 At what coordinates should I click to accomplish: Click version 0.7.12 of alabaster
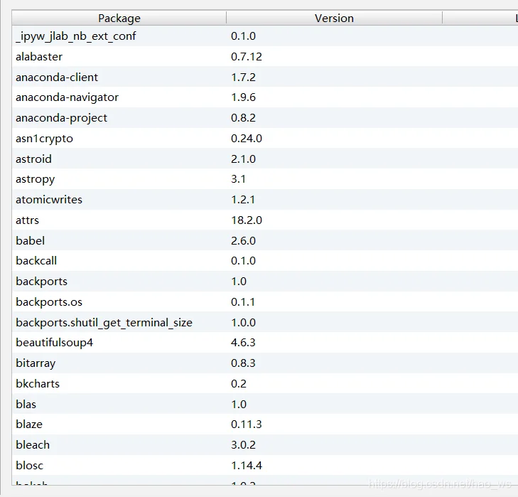(247, 57)
